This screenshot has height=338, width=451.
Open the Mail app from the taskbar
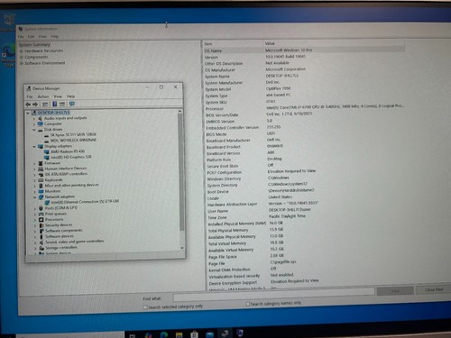pos(210,333)
